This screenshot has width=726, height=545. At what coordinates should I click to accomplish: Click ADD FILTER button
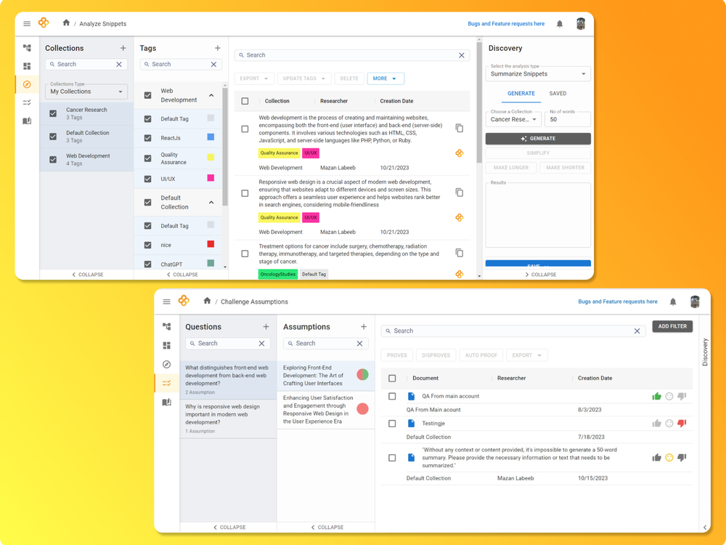pos(672,326)
